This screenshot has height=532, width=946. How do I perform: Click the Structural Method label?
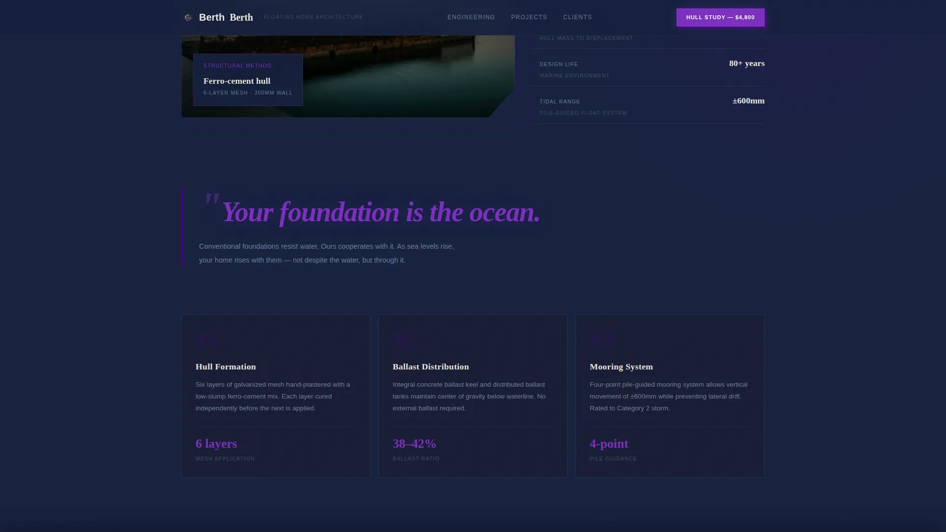[237, 66]
